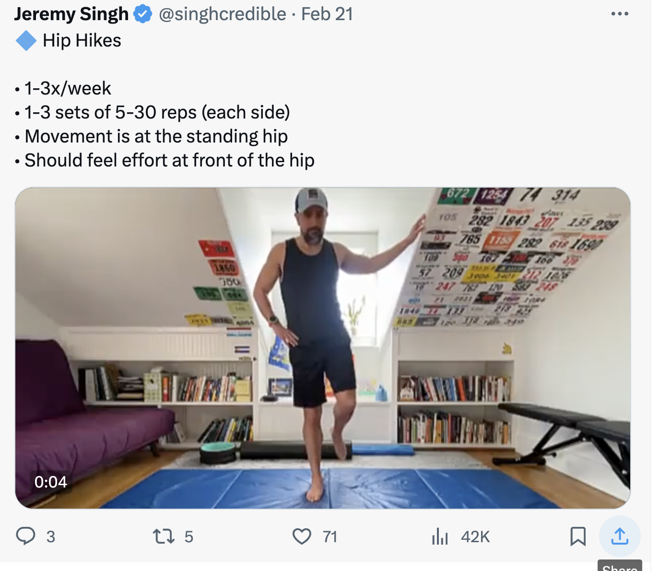Open the tweet via Feb 21 timestamp
This screenshot has height=571, width=659.
coord(327,14)
